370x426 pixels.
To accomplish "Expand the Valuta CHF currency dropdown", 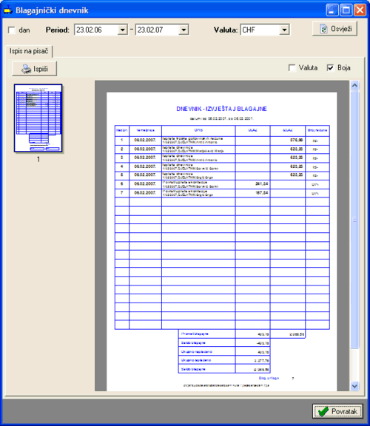I will [284, 30].
